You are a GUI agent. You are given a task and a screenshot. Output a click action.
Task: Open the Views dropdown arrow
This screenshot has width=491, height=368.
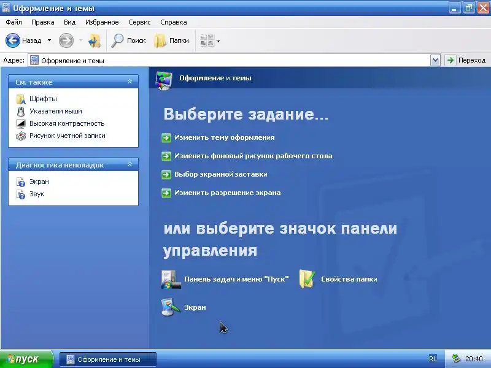click(x=218, y=41)
